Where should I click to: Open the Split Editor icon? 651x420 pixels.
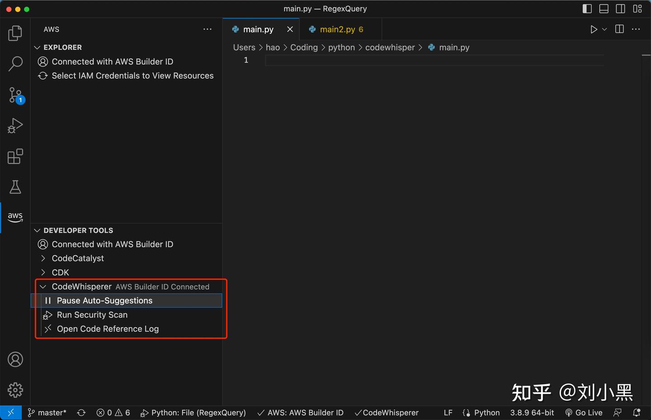coord(619,29)
